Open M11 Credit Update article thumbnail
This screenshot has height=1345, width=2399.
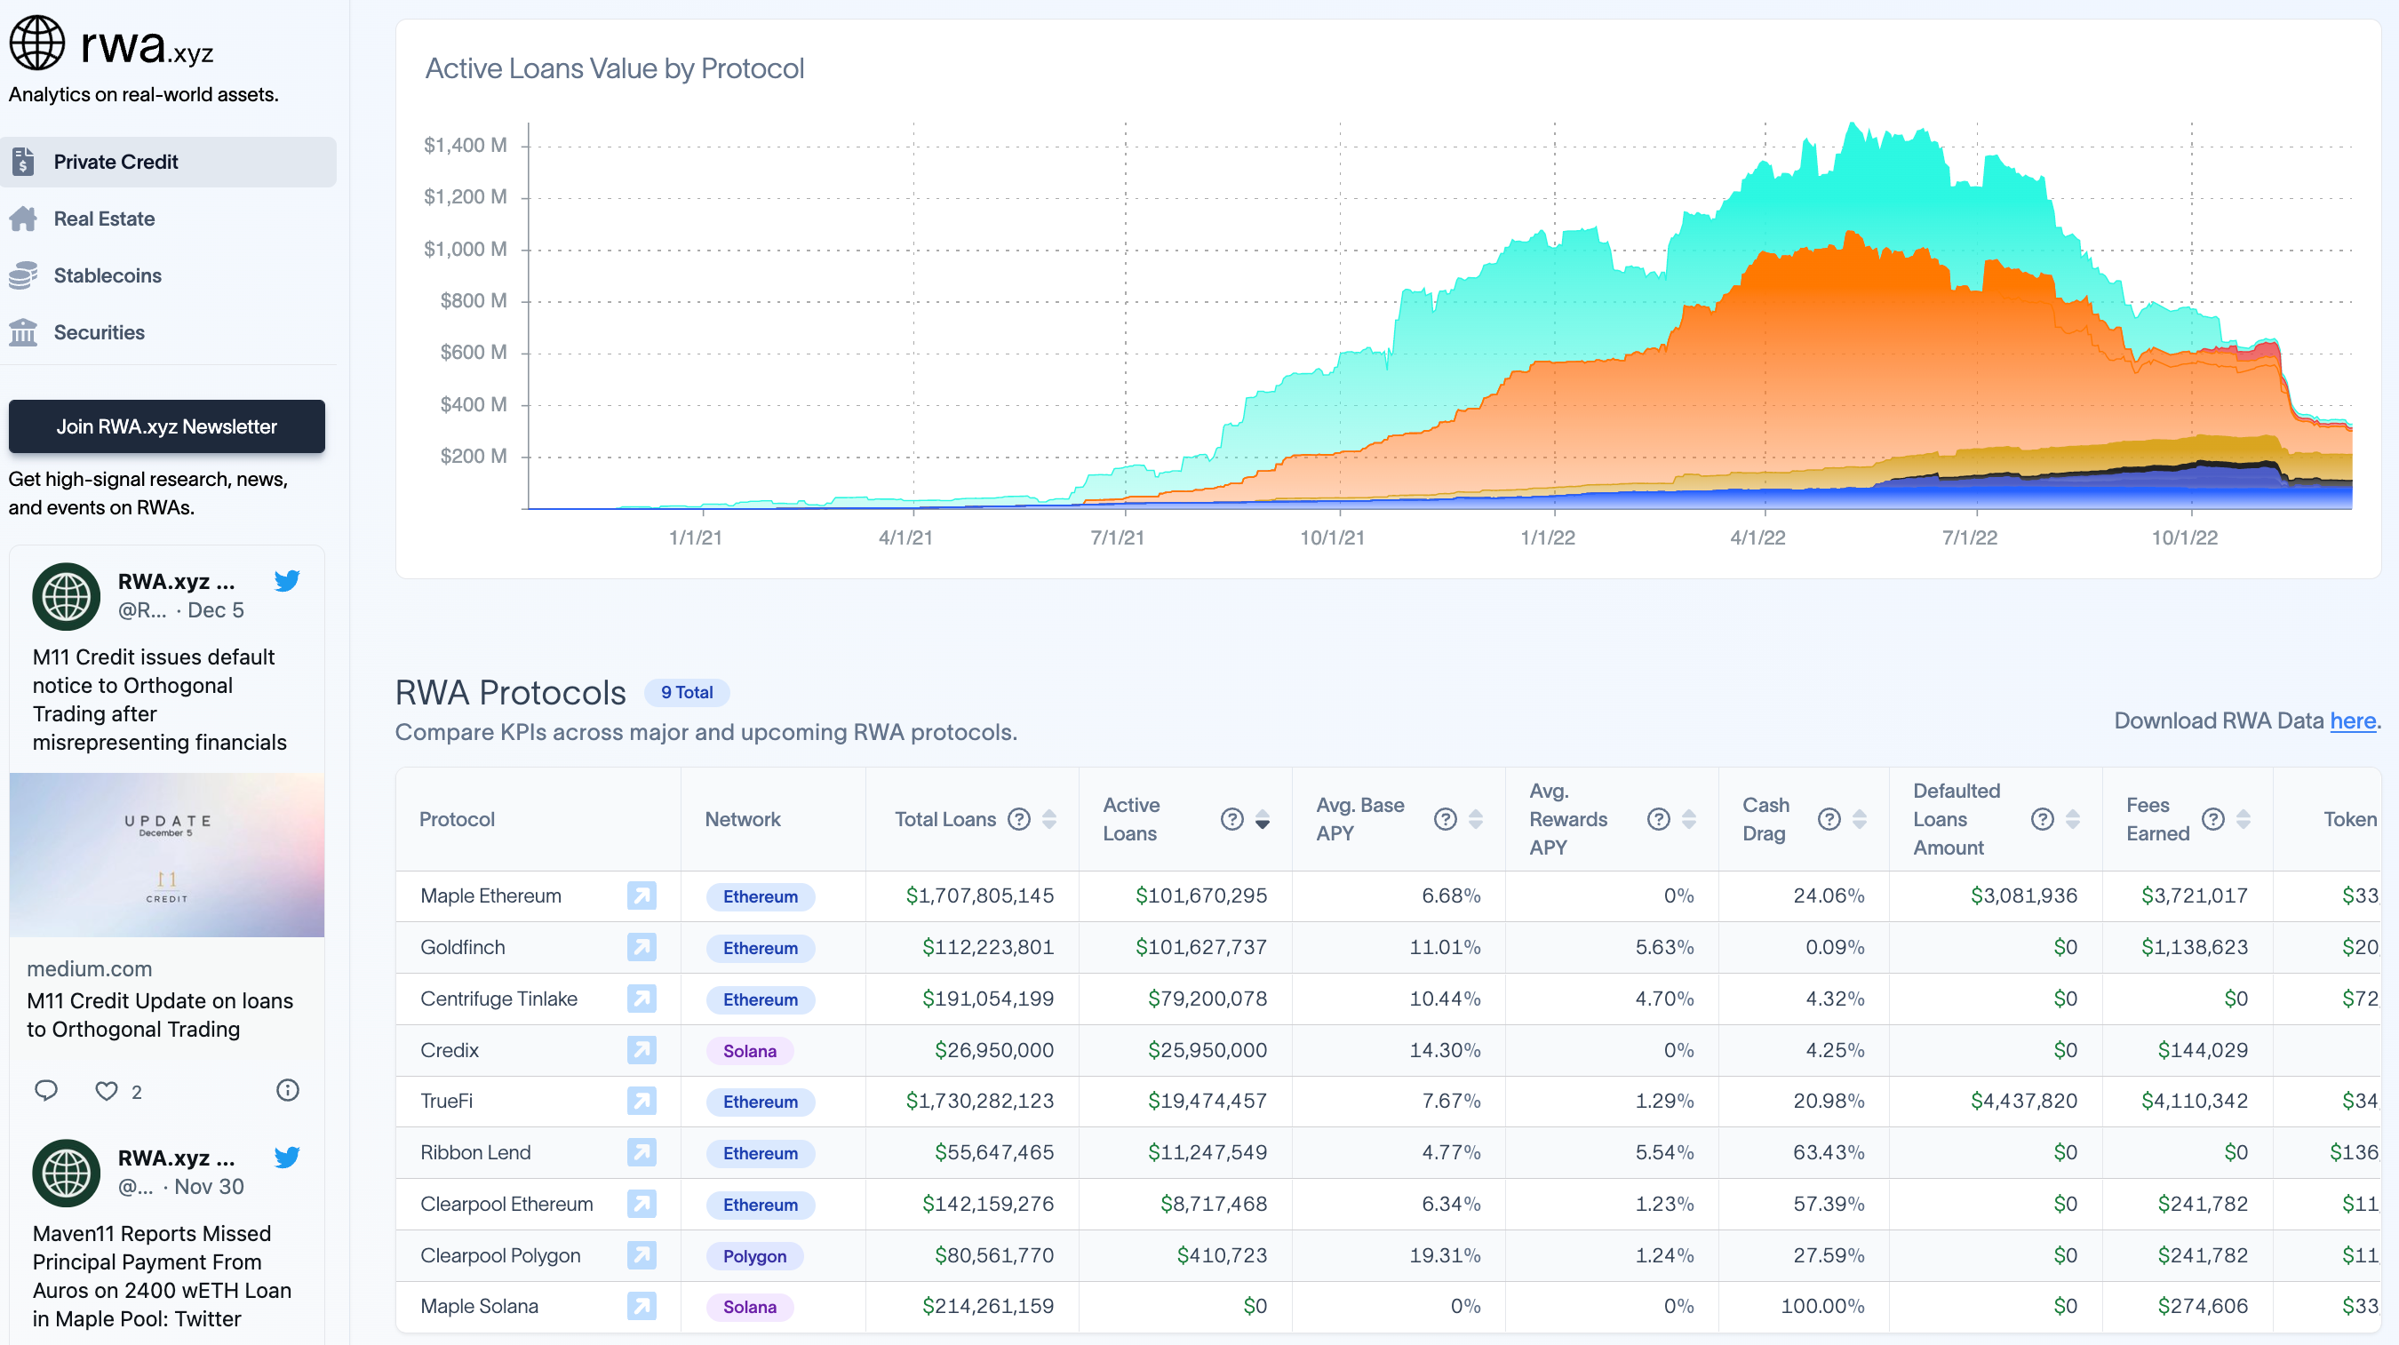click(x=167, y=856)
